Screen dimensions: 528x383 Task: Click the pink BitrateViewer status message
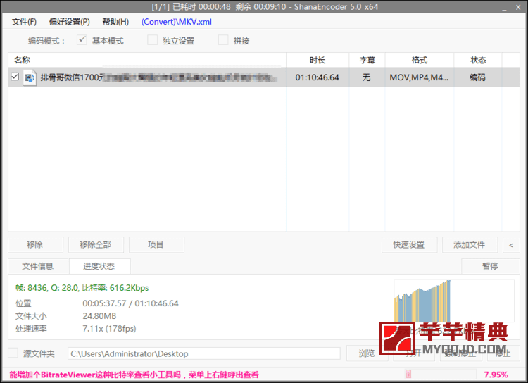point(134,375)
